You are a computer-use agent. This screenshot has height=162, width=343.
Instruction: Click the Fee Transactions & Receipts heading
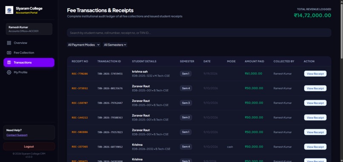tap(100, 10)
